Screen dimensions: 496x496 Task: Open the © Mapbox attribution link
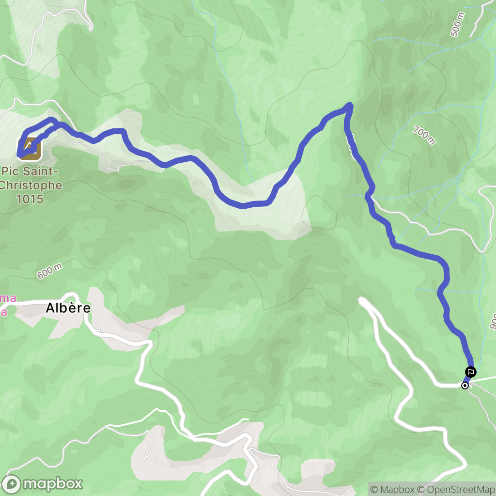click(x=392, y=489)
